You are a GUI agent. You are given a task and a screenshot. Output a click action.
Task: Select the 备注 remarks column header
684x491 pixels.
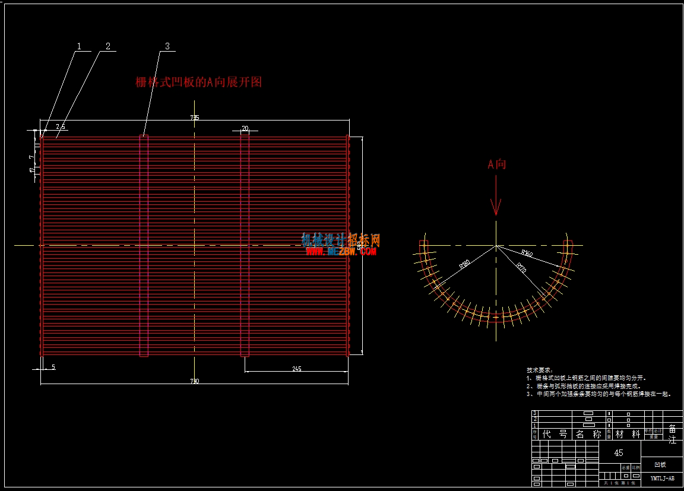pos(672,434)
